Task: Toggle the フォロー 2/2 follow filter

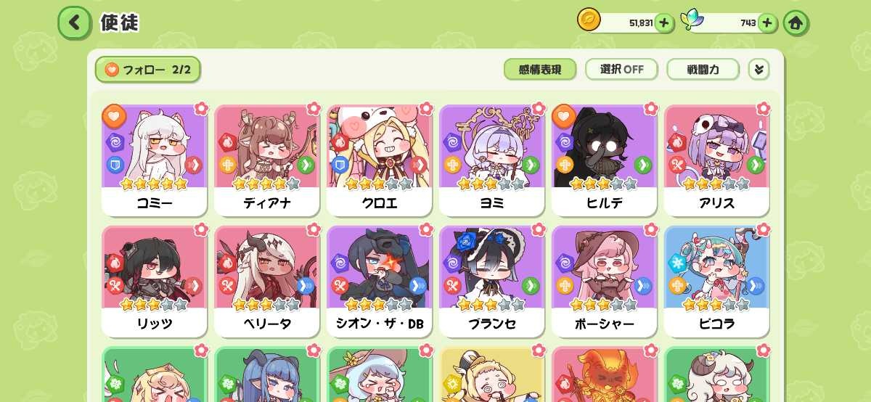Action: (x=148, y=70)
